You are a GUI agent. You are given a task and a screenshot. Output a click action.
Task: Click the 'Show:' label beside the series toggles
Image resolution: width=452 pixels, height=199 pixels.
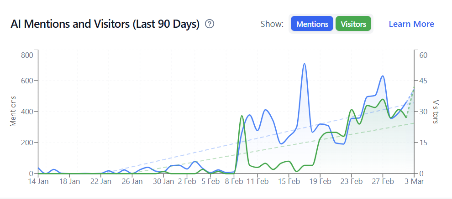[x=272, y=24]
